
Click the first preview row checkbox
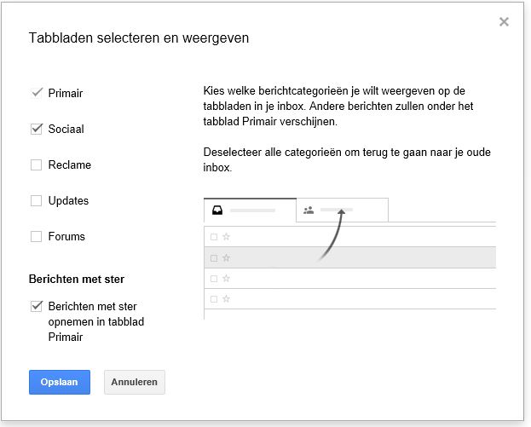coord(214,237)
